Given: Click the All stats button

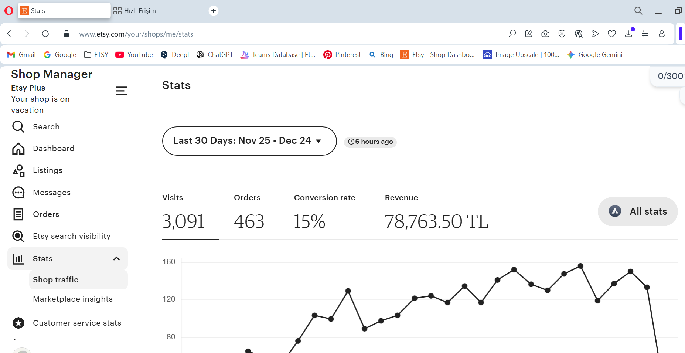Looking at the screenshot, I should [x=638, y=211].
